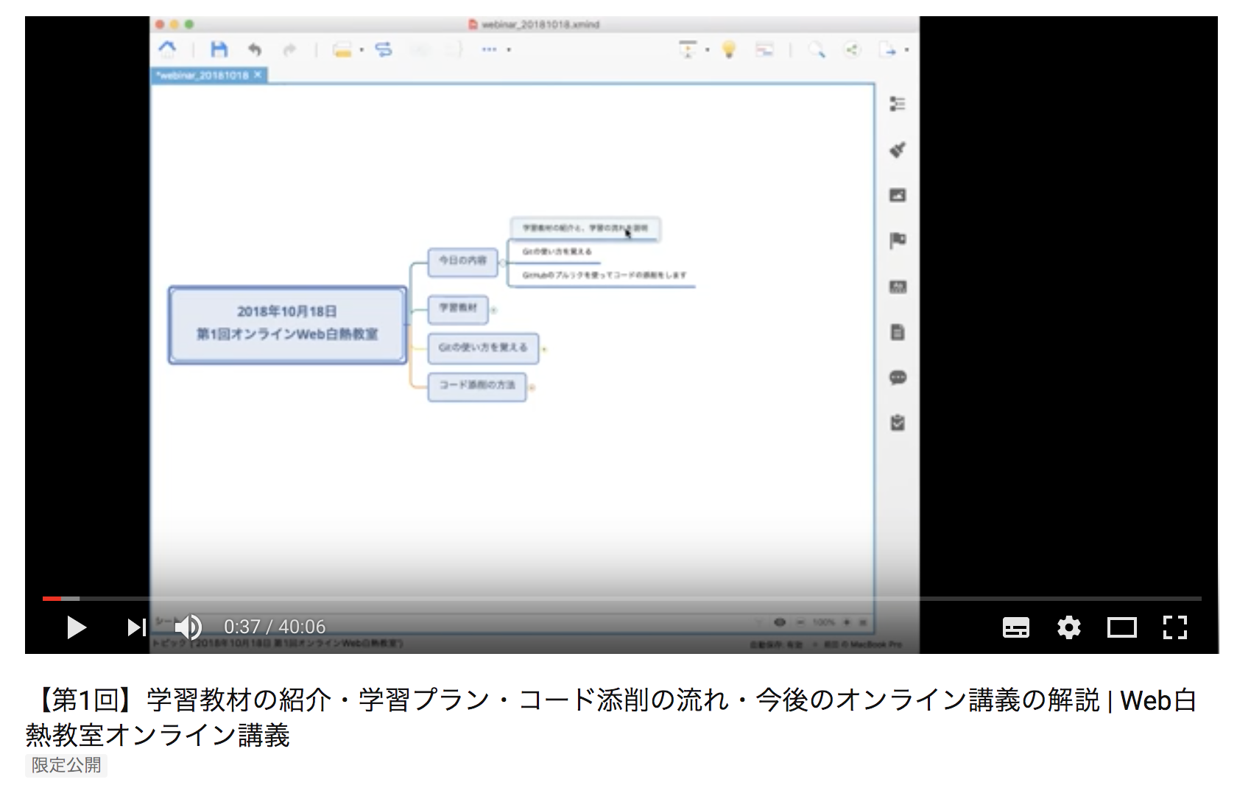Mute the video volume

tap(188, 627)
